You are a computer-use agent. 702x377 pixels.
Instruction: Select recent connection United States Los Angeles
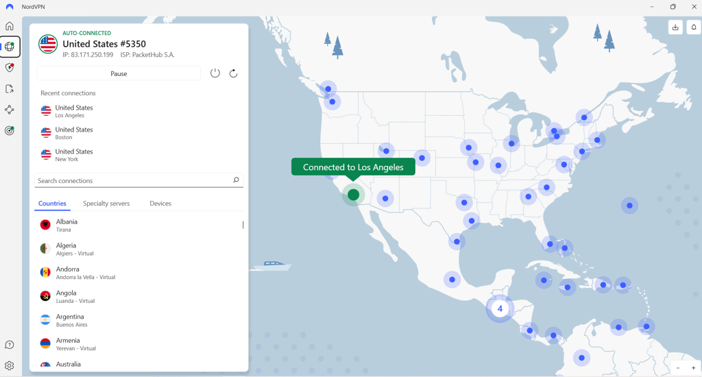coord(138,111)
